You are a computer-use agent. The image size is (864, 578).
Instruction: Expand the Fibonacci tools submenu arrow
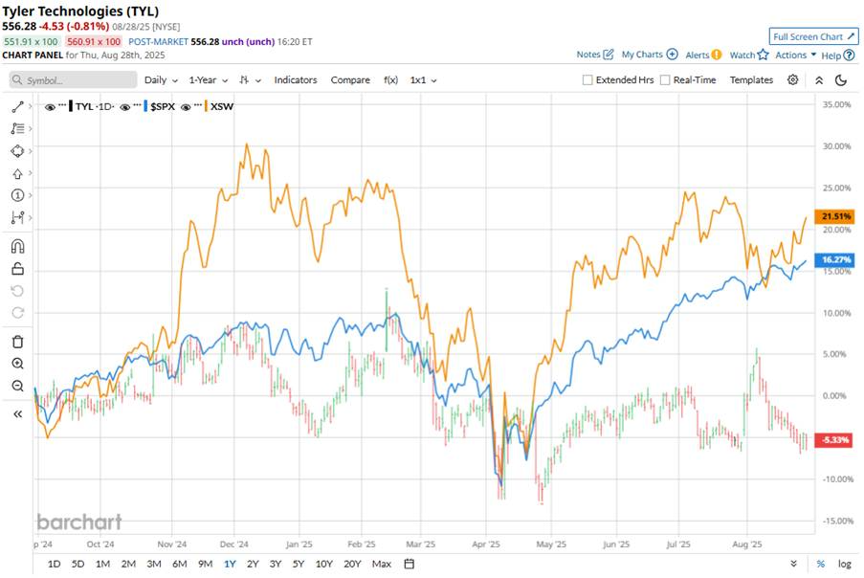[31, 128]
